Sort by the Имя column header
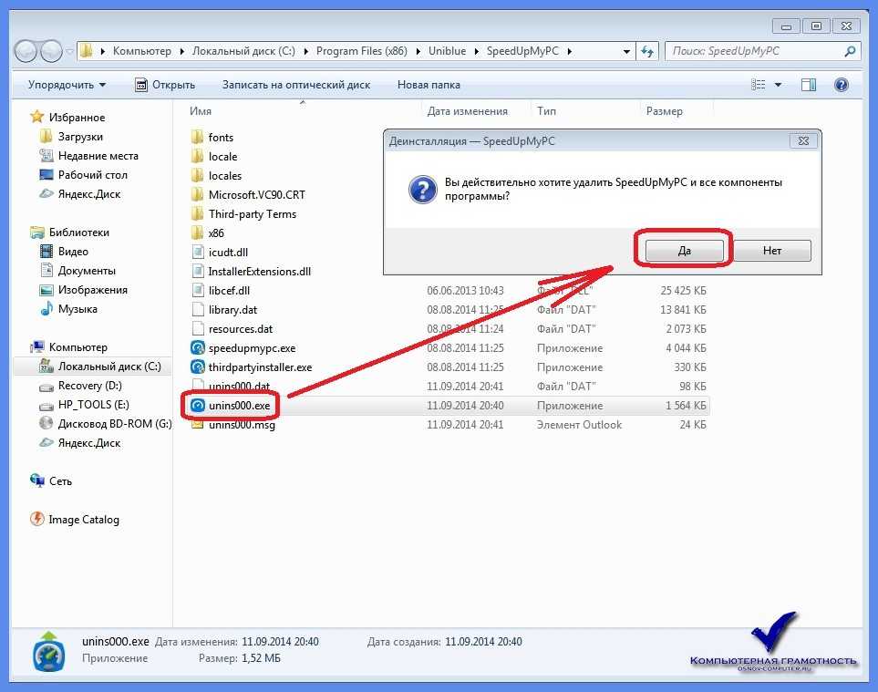The image size is (878, 692). click(x=201, y=111)
